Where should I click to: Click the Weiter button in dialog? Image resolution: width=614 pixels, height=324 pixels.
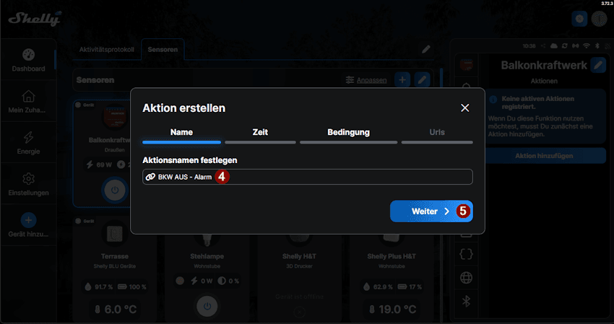[x=431, y=211]
